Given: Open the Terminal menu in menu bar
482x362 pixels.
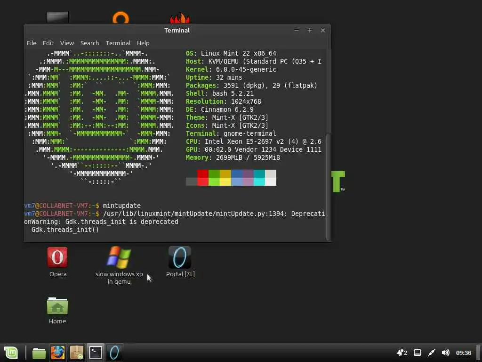Looking at the screenshot, I should coord(118,43).
